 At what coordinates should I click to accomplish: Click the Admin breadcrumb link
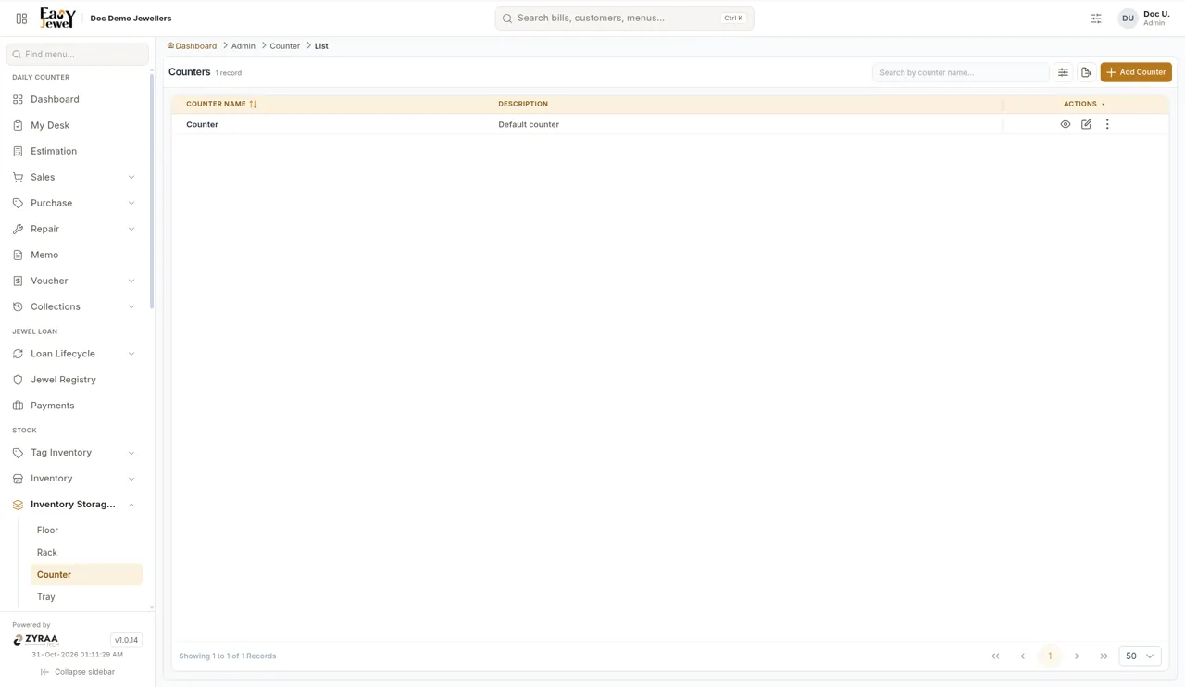click(243, 46)
